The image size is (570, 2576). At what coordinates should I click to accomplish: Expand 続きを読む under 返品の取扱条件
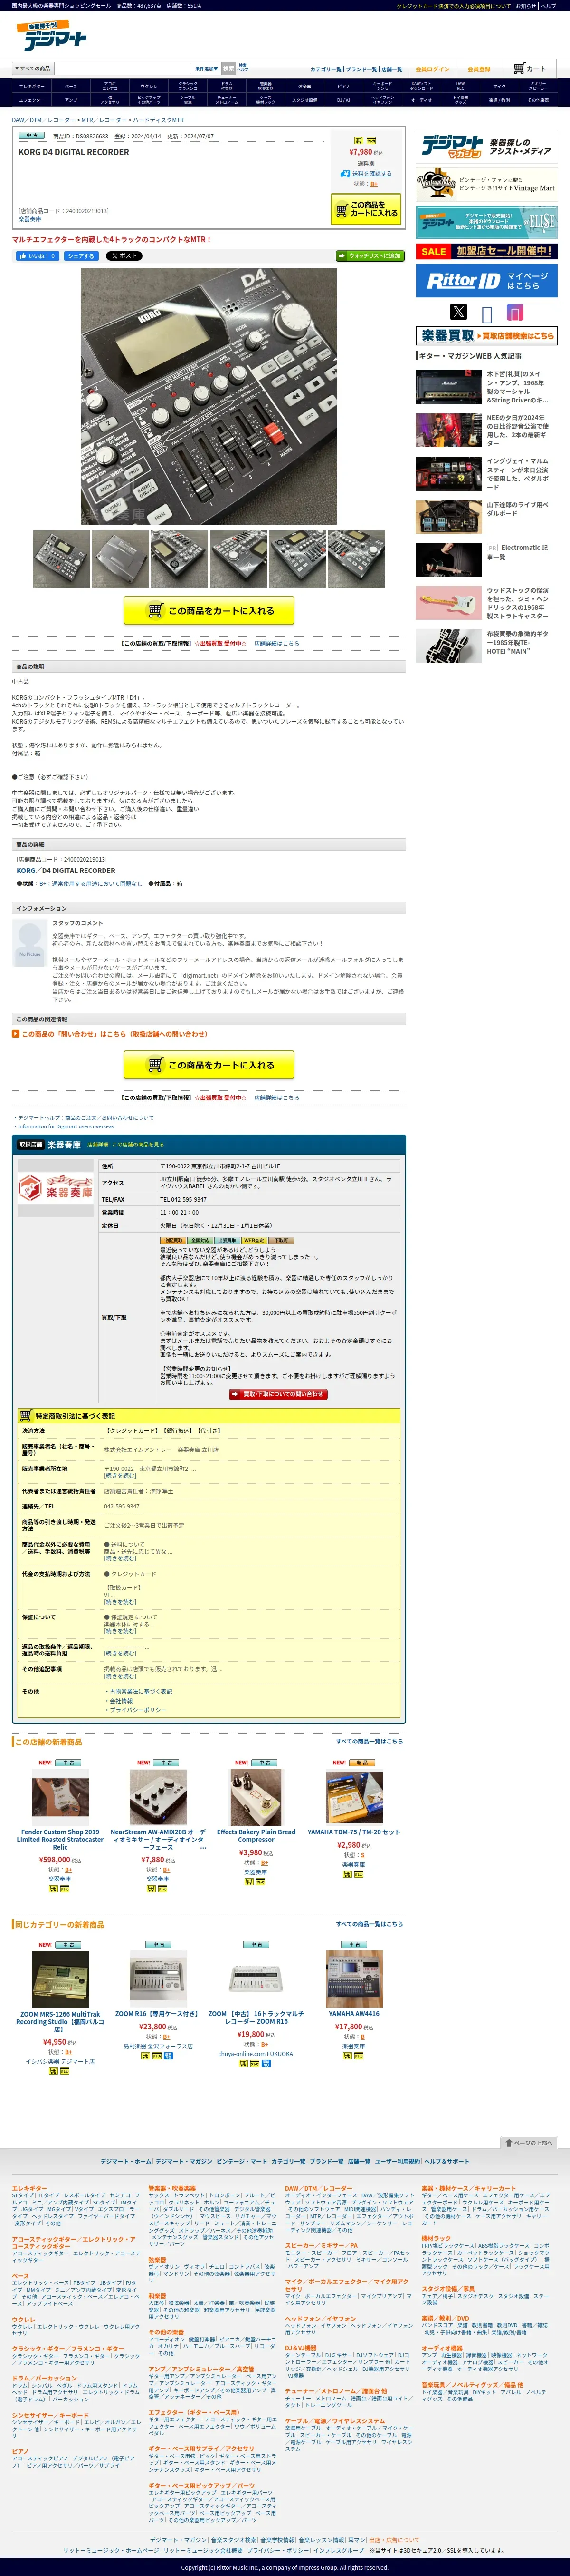click(x=120, y=1654)
